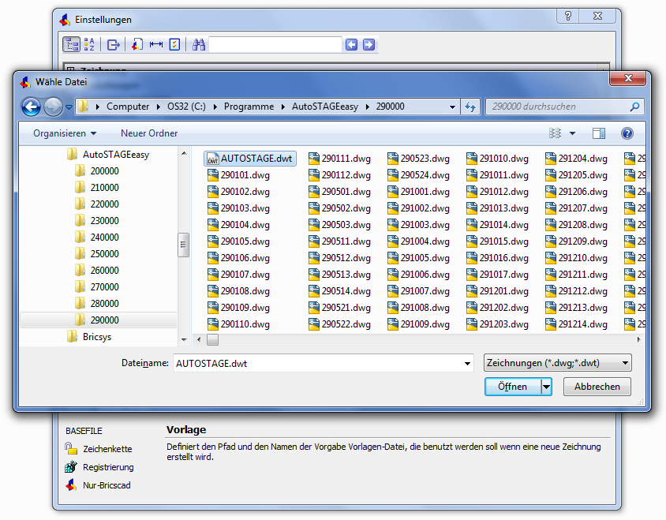The image size is (666, 520).
Task: Open help with the blue question mark
Action: 627,133
